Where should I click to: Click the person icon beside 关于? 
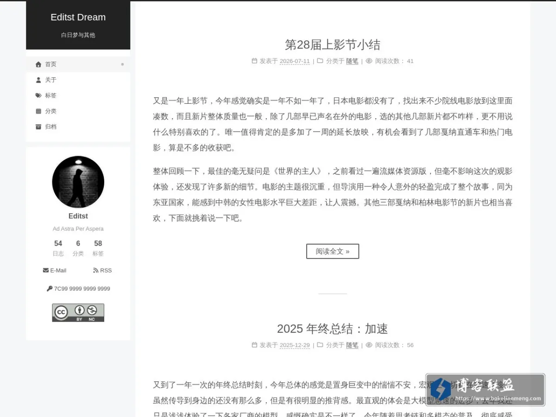(38, 80)
